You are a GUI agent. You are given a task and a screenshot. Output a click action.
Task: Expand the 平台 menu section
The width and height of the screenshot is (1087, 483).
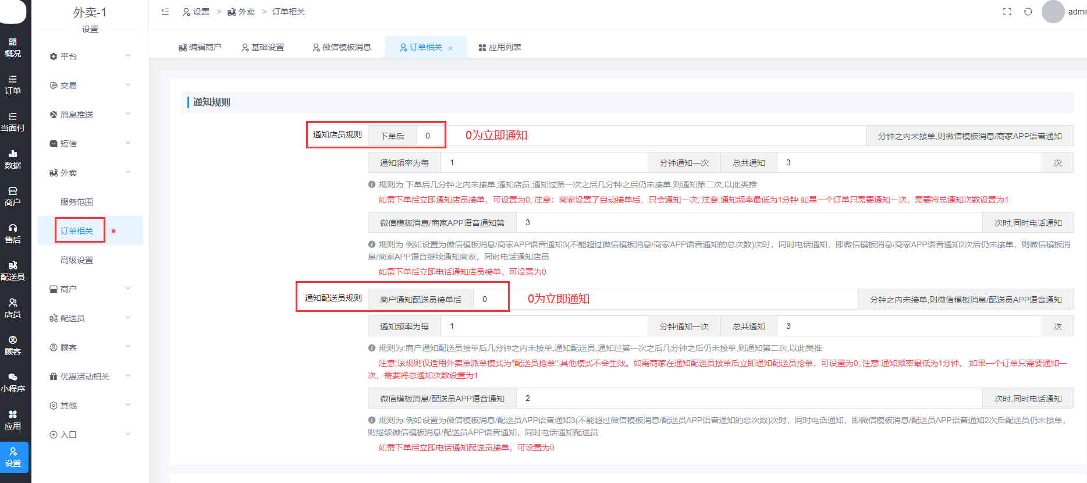[x=90, y=56]
